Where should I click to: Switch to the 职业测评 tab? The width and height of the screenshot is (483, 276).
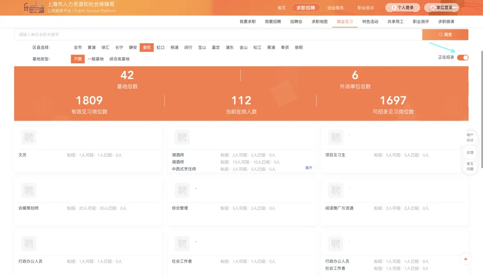421,21
